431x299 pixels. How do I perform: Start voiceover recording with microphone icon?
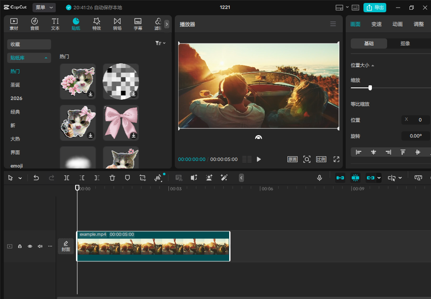pyautogui.click(x=320, y=178)
